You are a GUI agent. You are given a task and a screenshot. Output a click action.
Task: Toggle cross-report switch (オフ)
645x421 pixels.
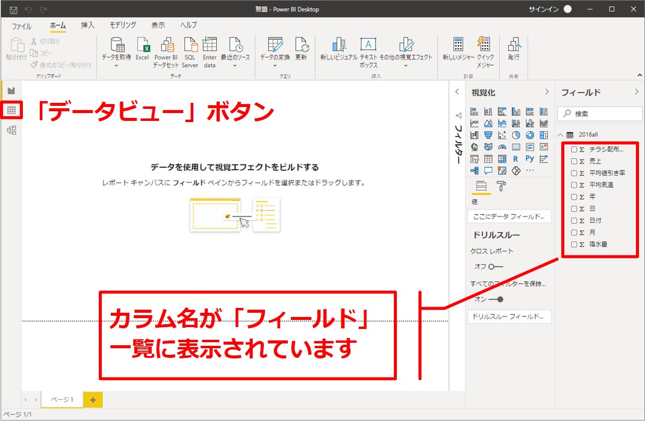[495, 266]
